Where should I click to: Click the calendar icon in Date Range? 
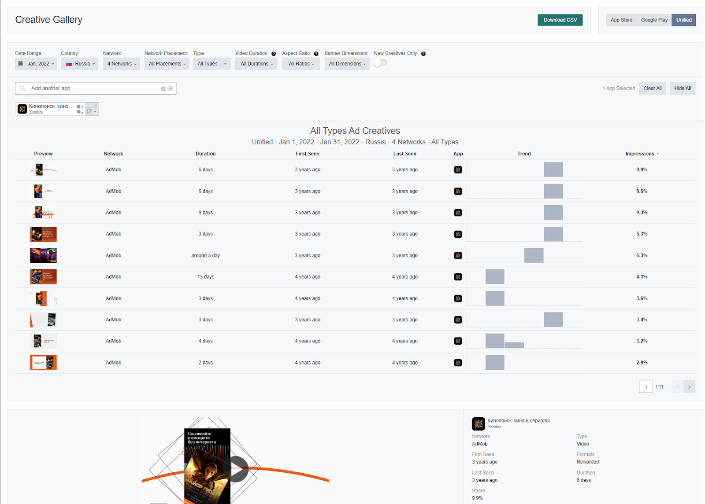pyautogui.click(x=20, y=64)
